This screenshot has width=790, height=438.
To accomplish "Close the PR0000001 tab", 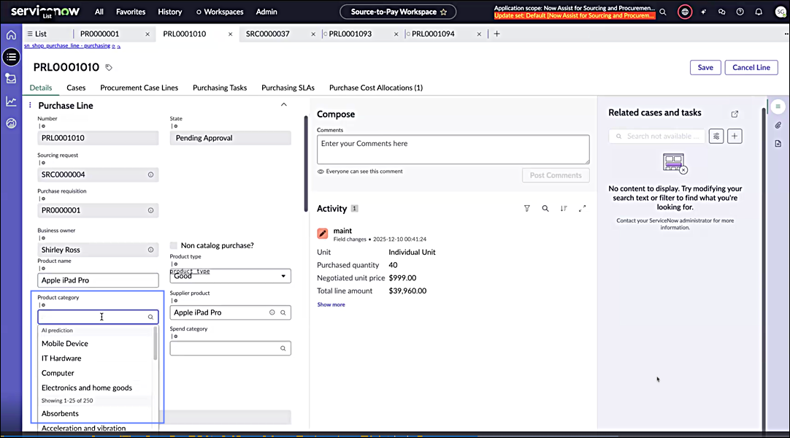I will coord(147,34).
